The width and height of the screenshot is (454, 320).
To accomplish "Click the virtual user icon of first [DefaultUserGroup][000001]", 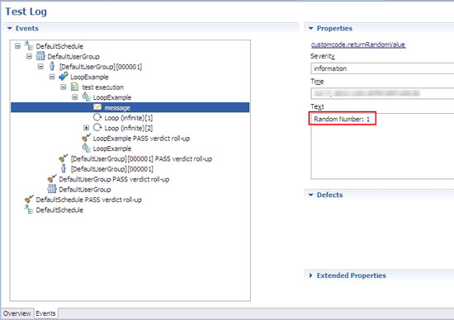I will [52, 66].
